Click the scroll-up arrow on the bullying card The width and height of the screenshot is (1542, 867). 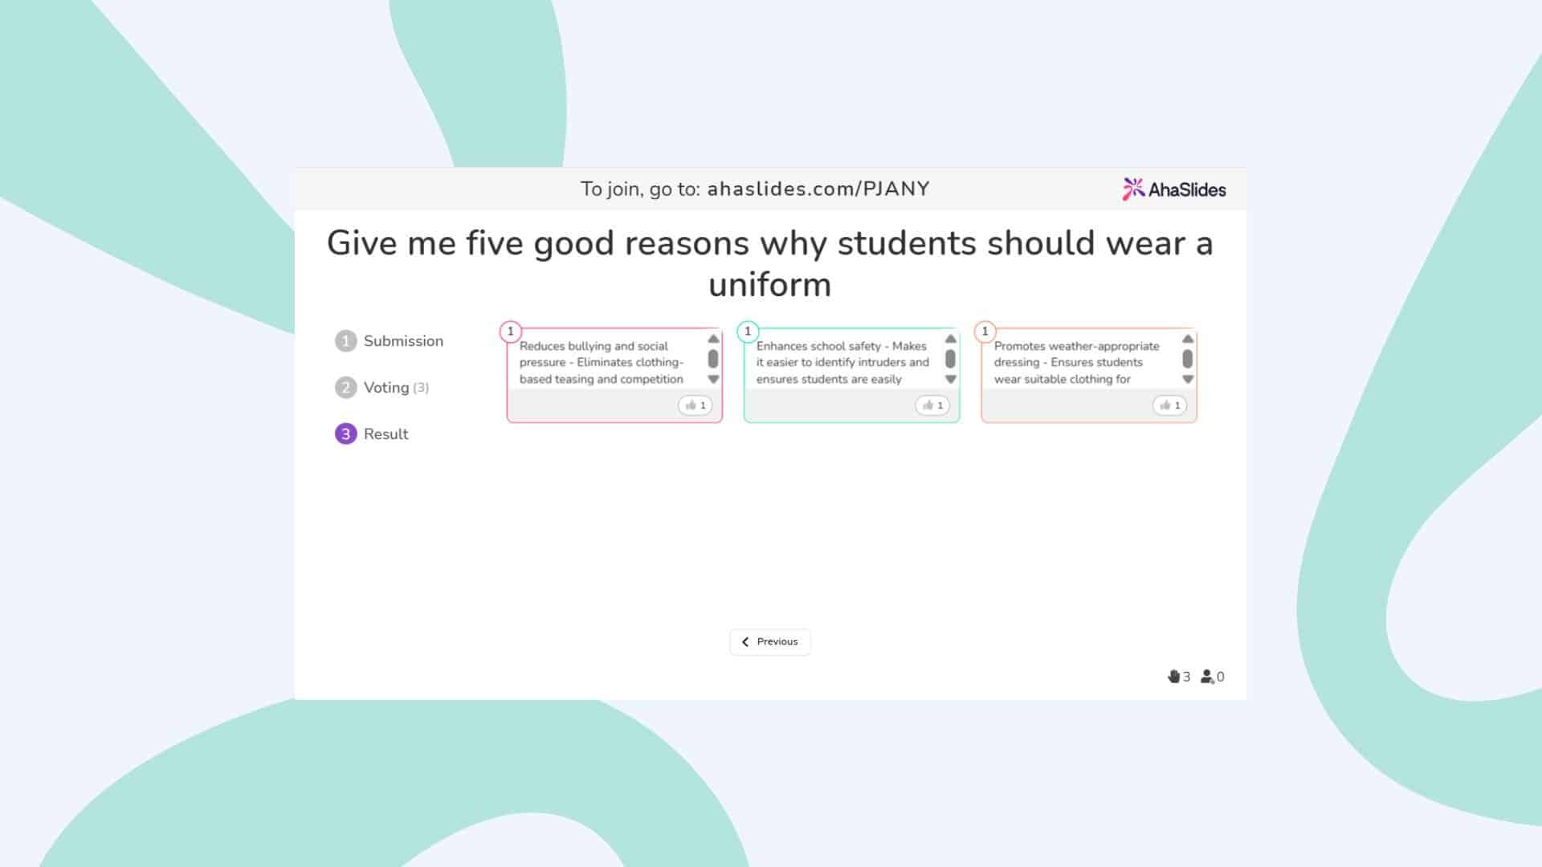712,338
